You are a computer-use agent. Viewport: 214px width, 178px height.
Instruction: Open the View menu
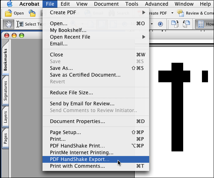(82, 4)
